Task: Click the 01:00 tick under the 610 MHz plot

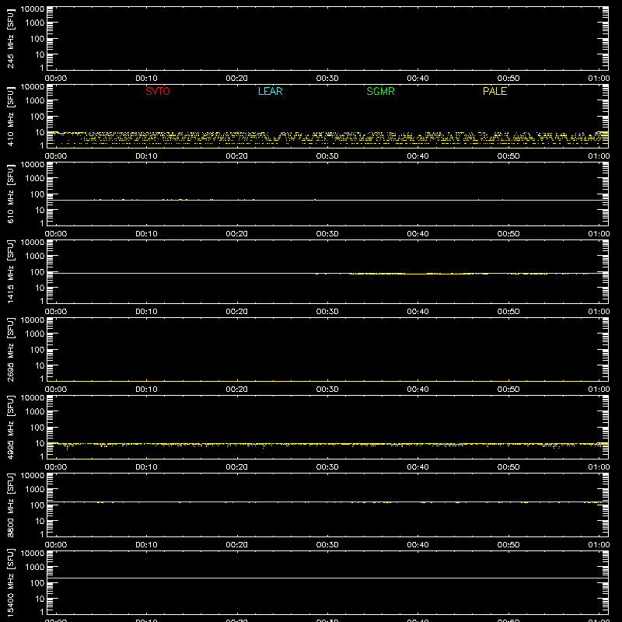Action: pyautogui.click(x=599, y=234)
